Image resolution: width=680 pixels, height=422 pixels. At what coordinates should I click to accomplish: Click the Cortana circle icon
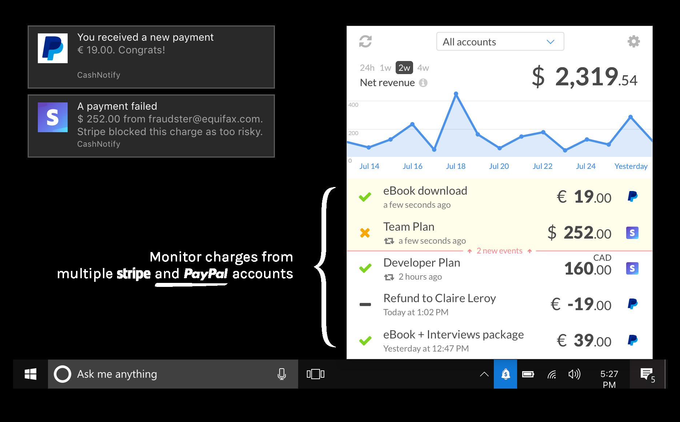(63, 374)
